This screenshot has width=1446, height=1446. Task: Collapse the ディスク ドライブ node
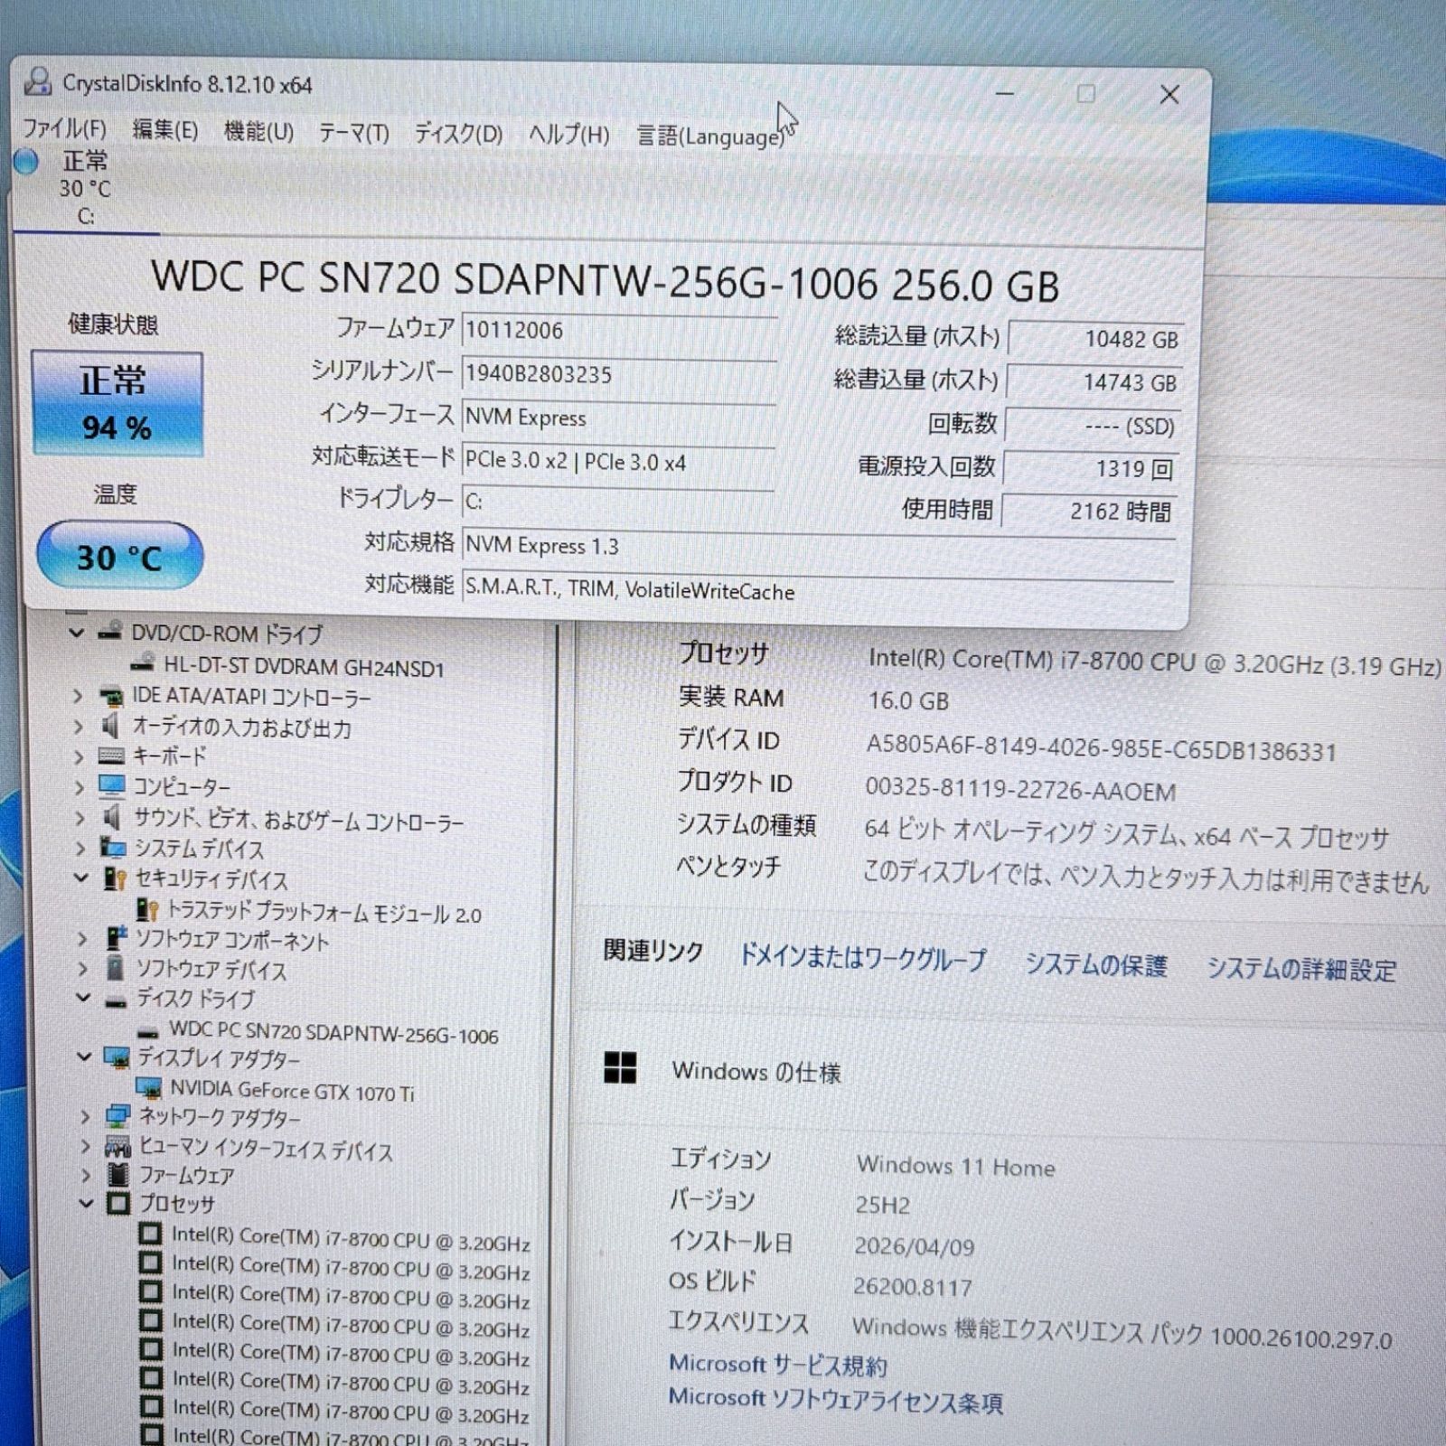coord(83,998)
